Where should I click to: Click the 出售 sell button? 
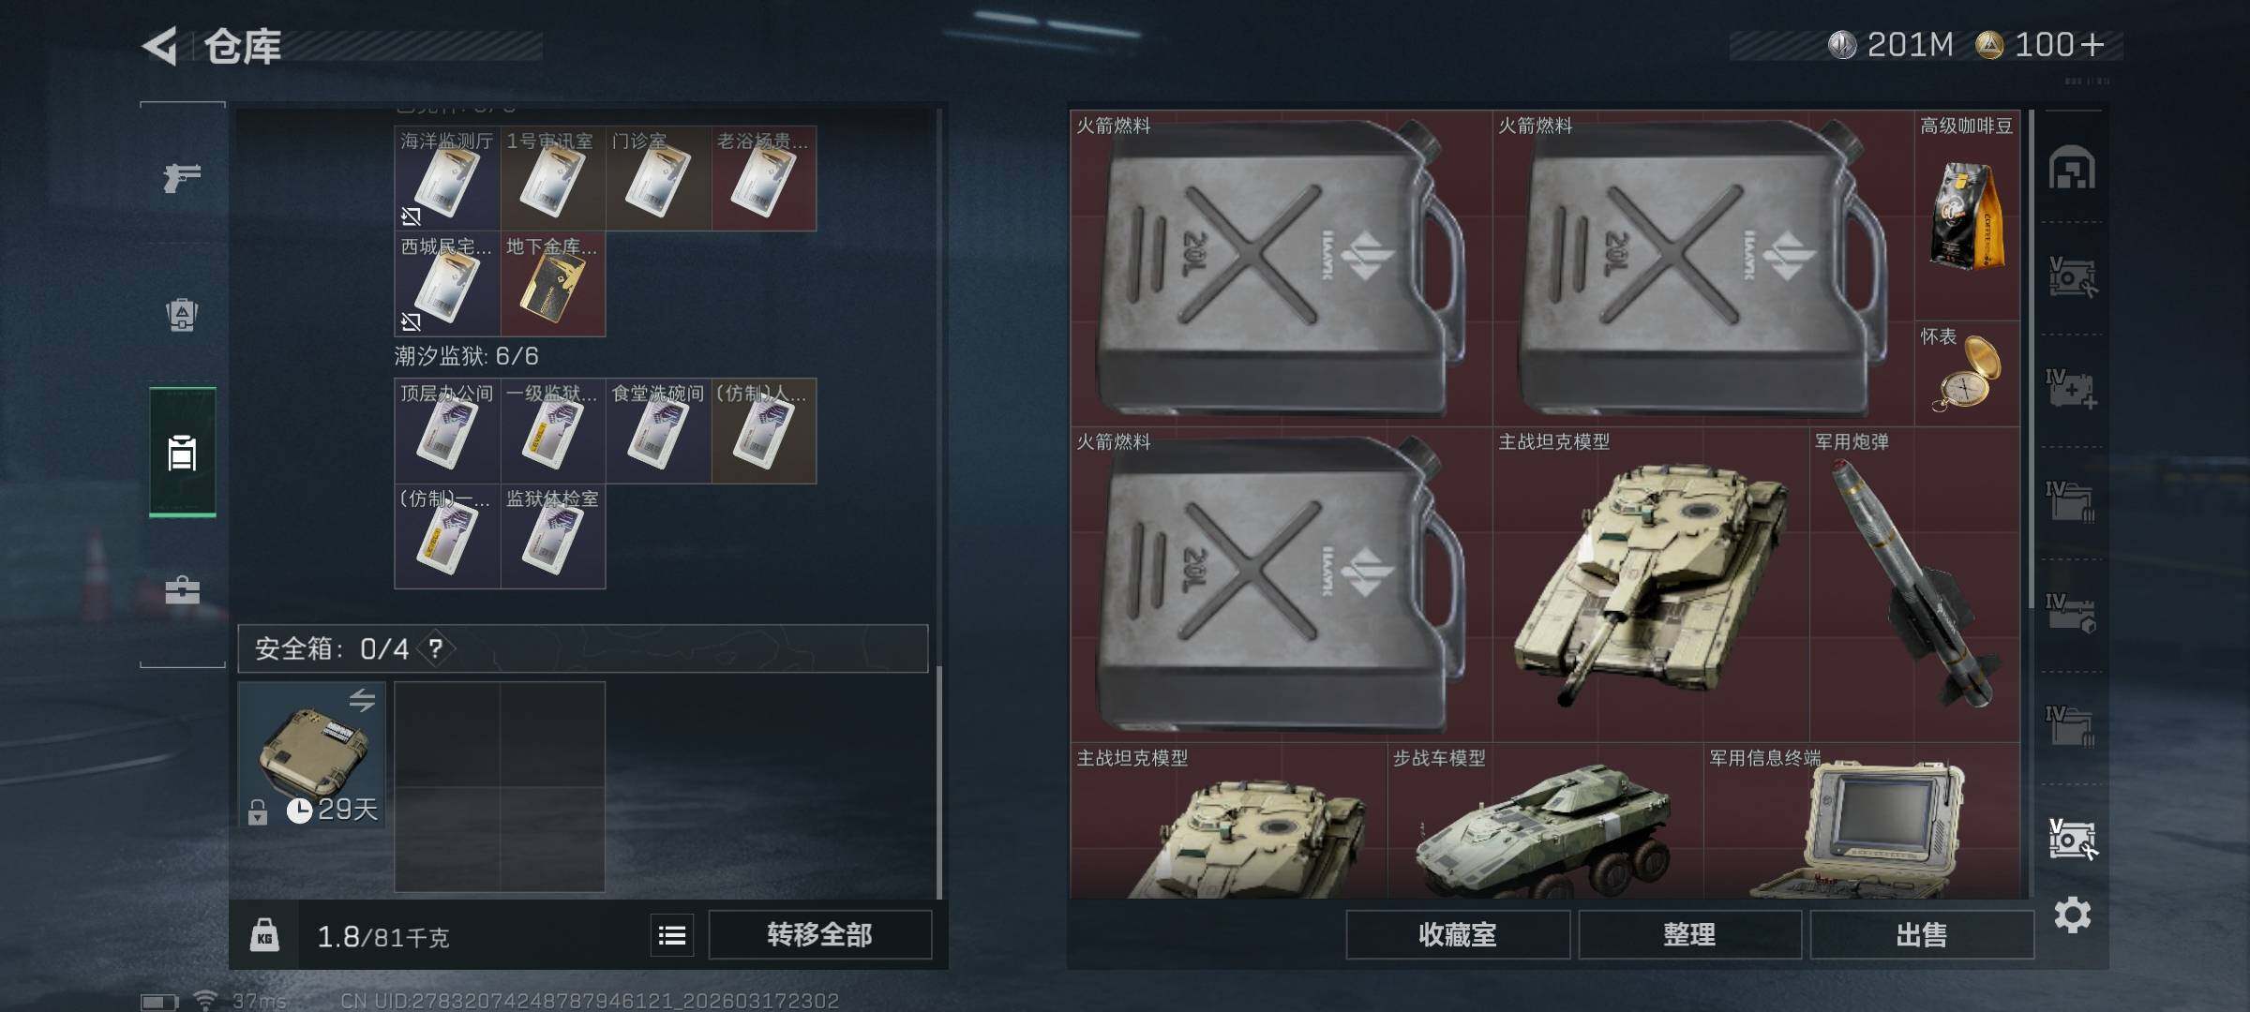(1922, 934)
